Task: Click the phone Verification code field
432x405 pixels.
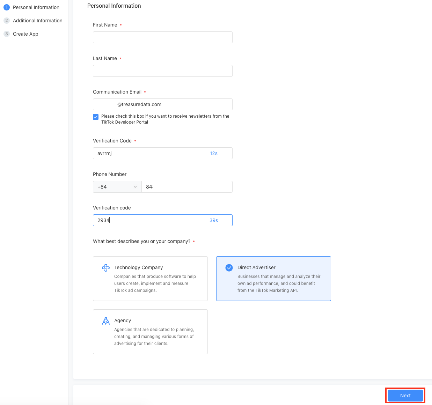Action: [x=154, y=220]
